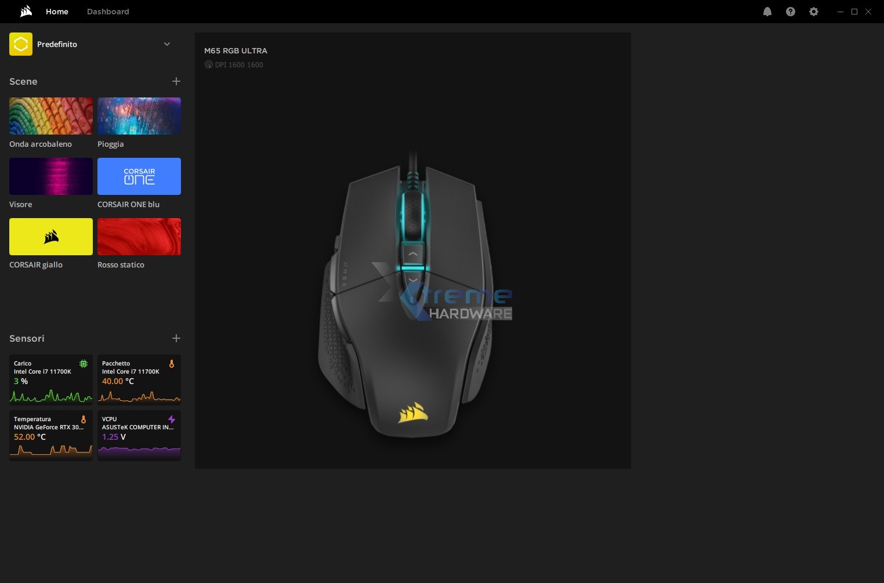The width and height of the screenshot is (884, 583).
Task: Open the Carico CPU load sensor
Action: 51,379
